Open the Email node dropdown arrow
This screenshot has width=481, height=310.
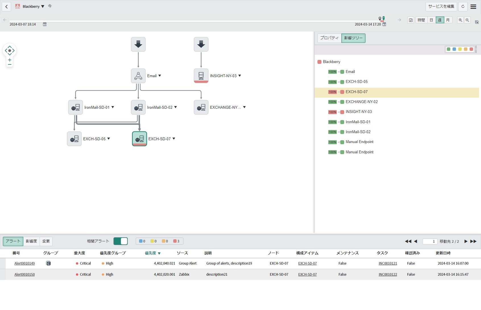click(x=160, y=76)
